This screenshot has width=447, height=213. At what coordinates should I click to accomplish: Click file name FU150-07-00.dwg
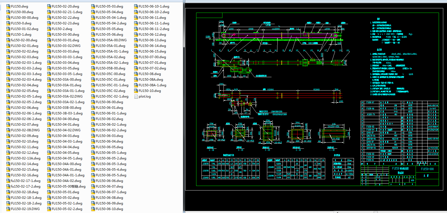(x=152, y=57)
